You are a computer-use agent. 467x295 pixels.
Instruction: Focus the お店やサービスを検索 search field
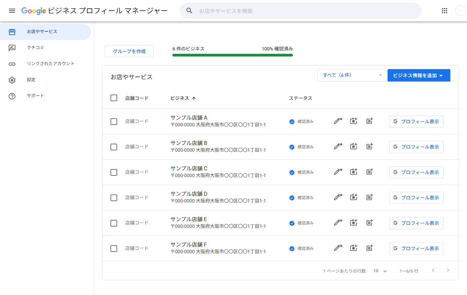(x=301, y=11)
